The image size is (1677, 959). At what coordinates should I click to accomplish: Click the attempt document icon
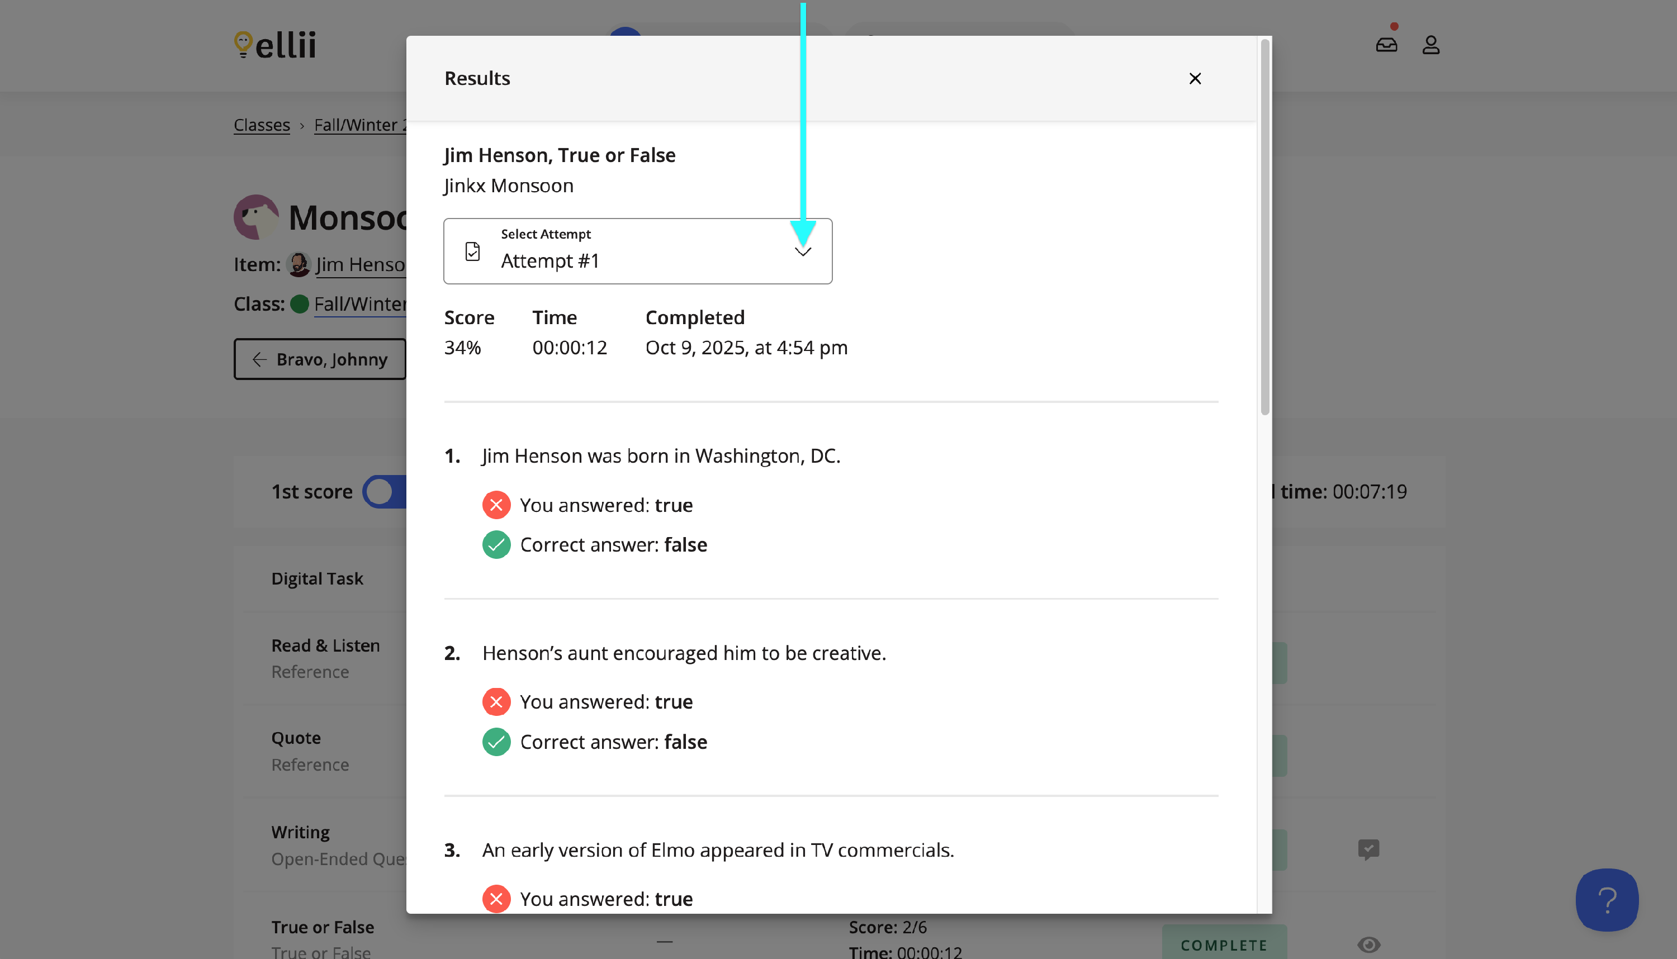[x=472, y=251]
